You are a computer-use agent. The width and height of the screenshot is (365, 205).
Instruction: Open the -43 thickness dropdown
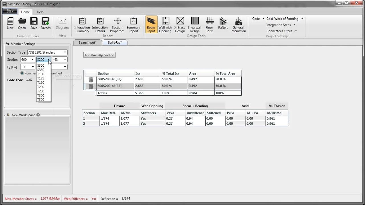coord(60,60)
